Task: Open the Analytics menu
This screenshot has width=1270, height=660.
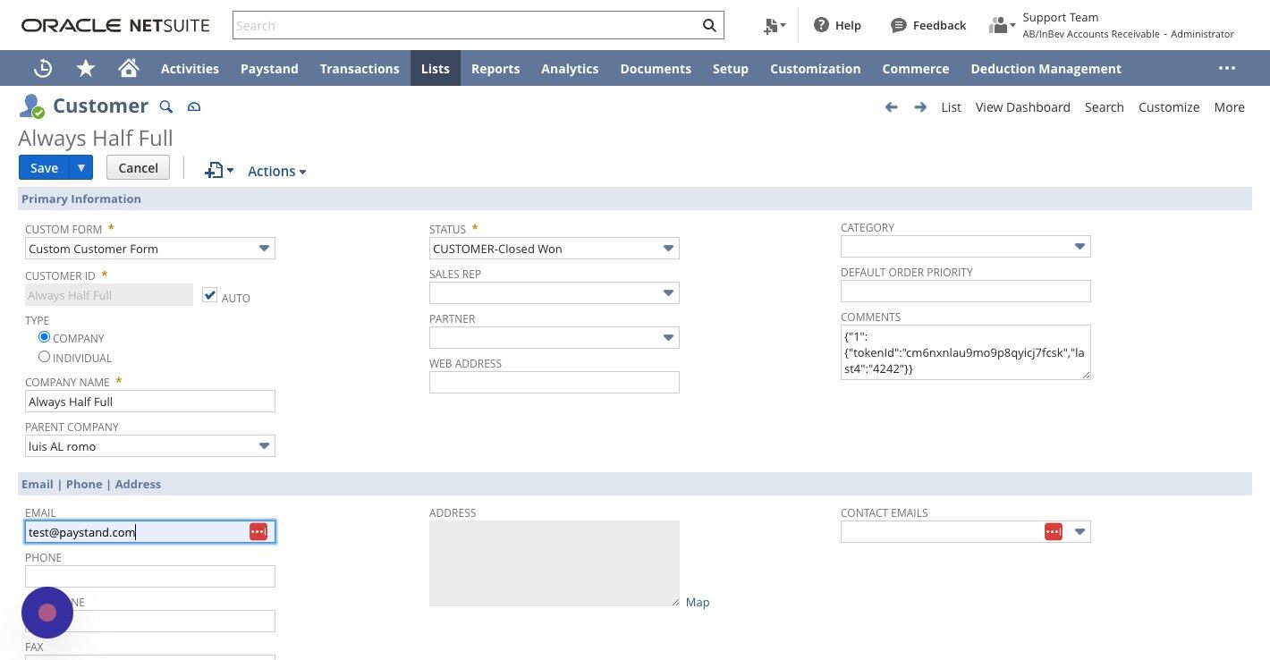Action: (x=570, y=69)
